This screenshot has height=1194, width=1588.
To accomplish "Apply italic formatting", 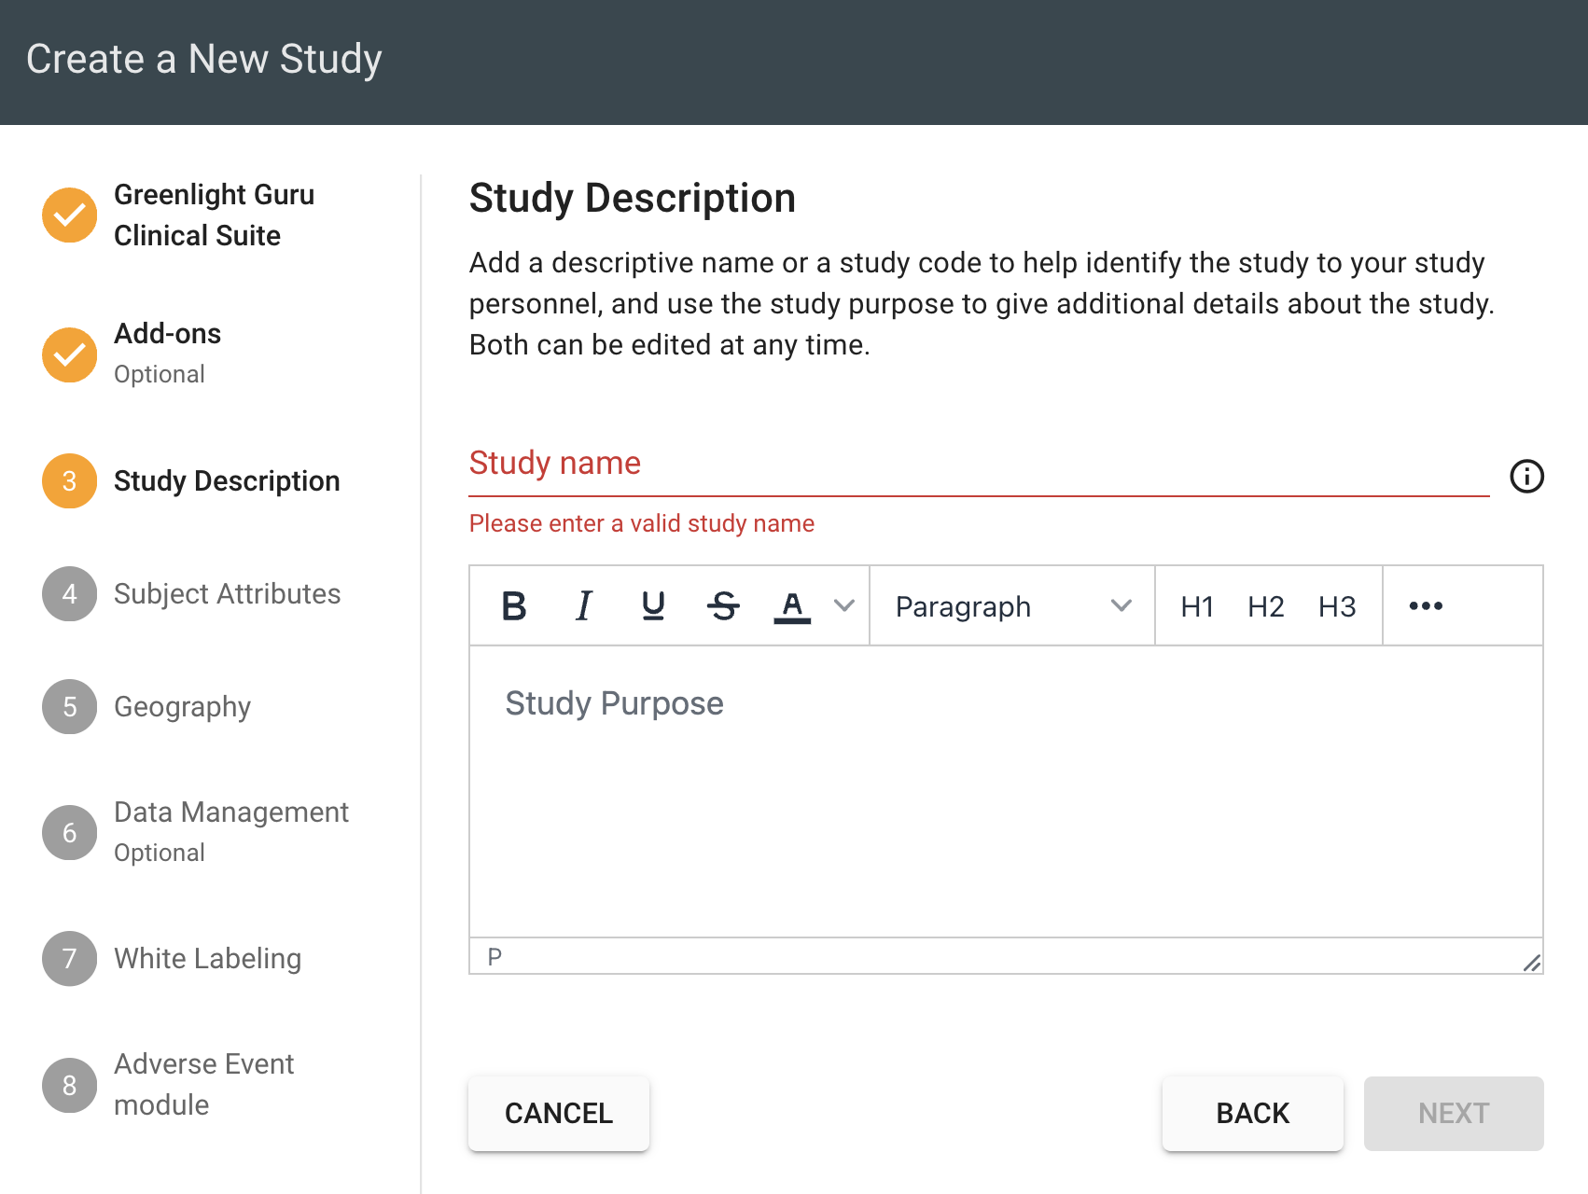I will [x=584, y=606].
